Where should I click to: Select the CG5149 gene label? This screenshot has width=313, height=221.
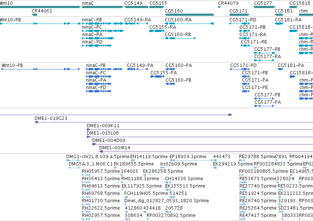(134, 3)
